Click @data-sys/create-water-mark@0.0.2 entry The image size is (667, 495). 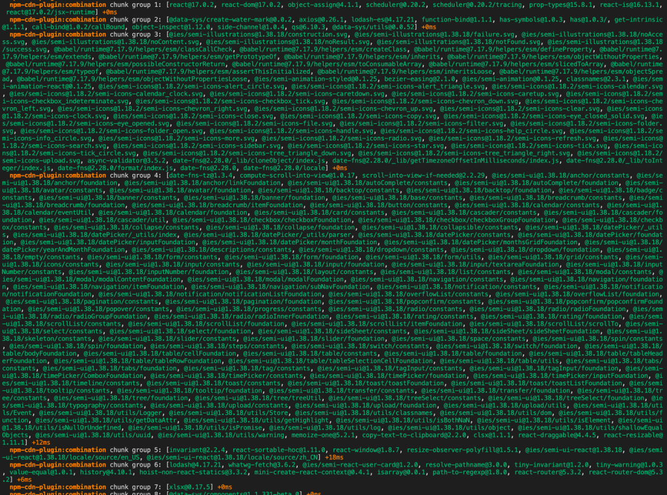click(230, 20)
